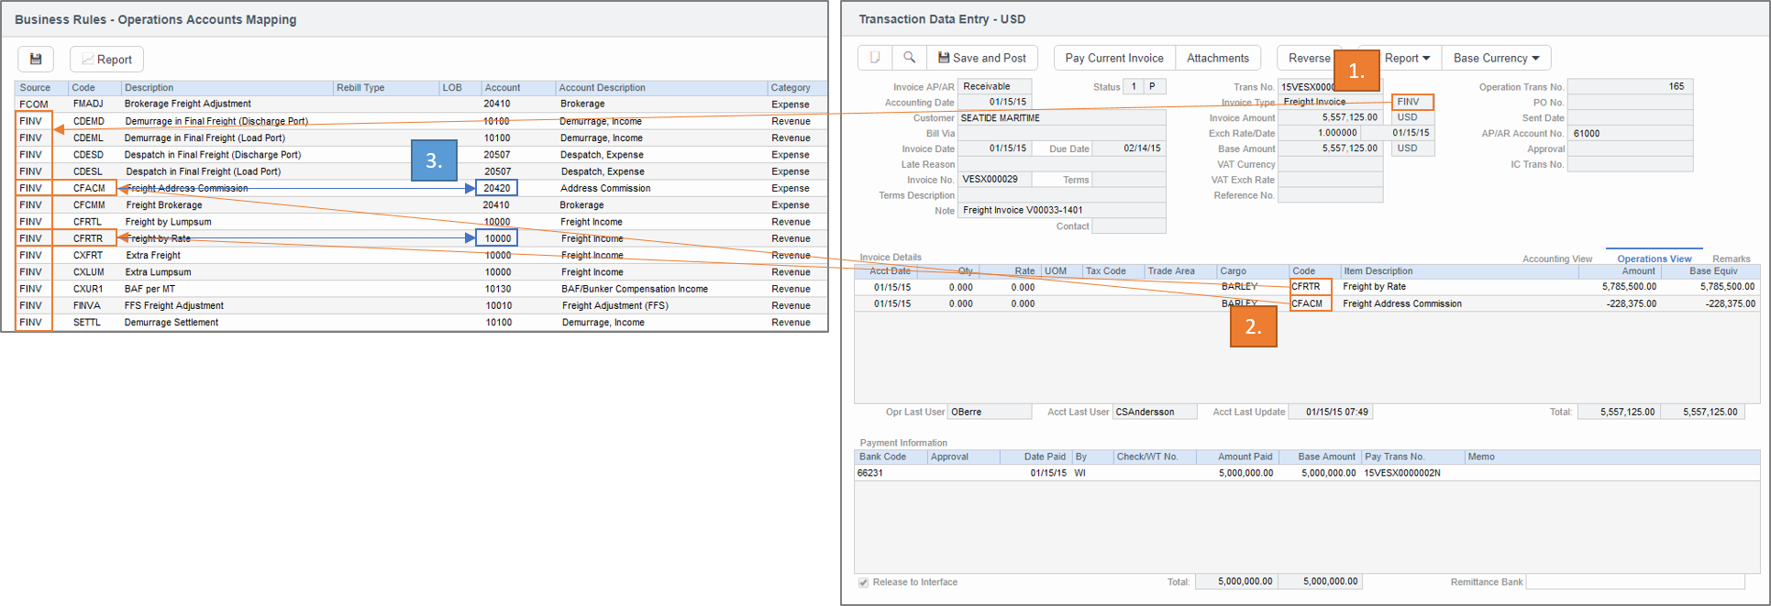The width and height of the screenshot is (1771, 606).
Task: Switch to the Accounting View tab
Action: [1557, 259]
